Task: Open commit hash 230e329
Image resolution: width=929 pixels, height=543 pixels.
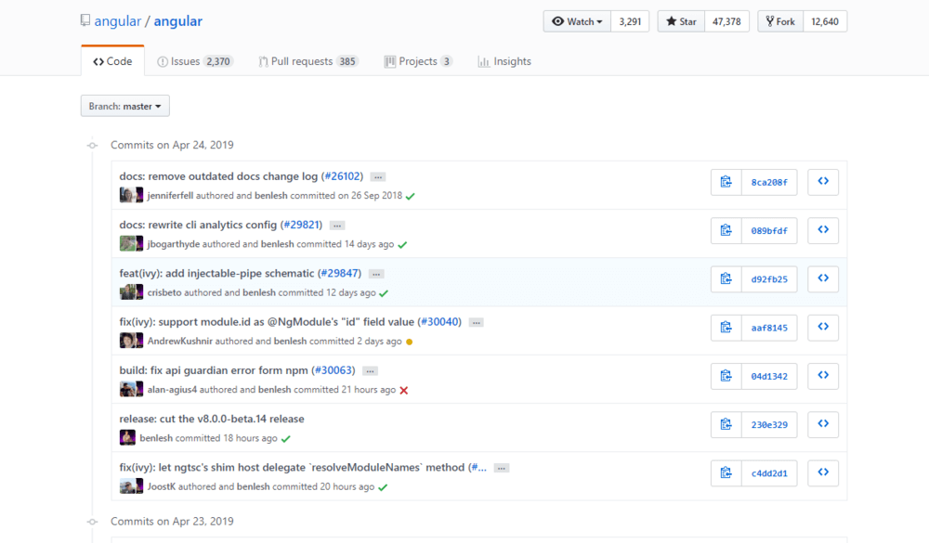Action: pyautogui.click(x=769, y=424)
